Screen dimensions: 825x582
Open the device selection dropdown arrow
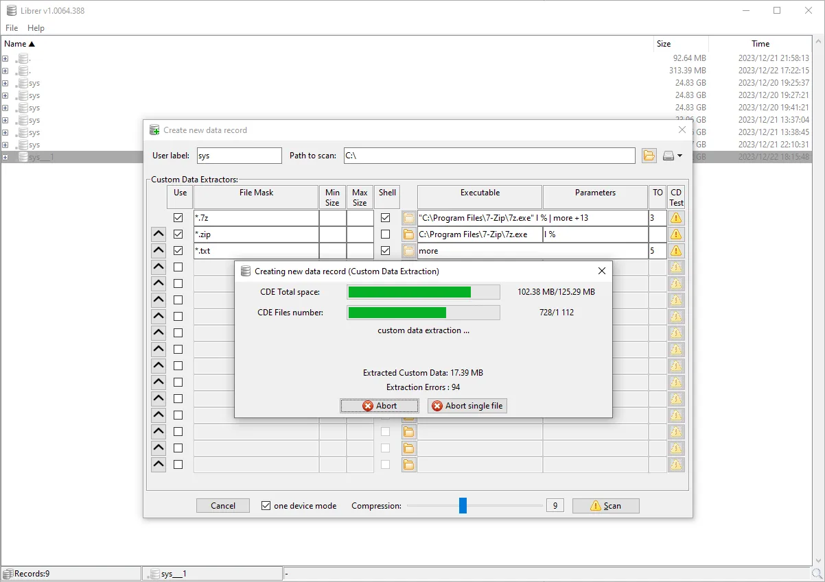pos(679,156)
